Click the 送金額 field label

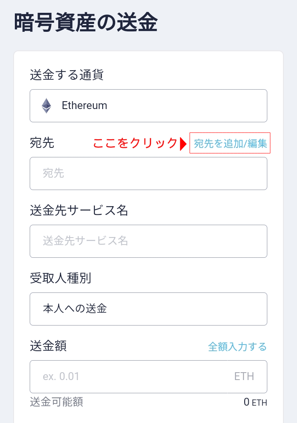pyautogui.click(x=48, y=346)
